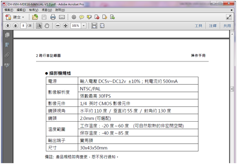Click the '備註' footnote line
This screenshot has width=237, height=164.
[x=82, y=157]
